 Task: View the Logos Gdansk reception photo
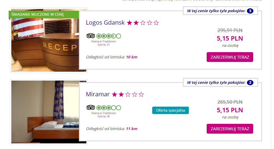tap(49, 40)
